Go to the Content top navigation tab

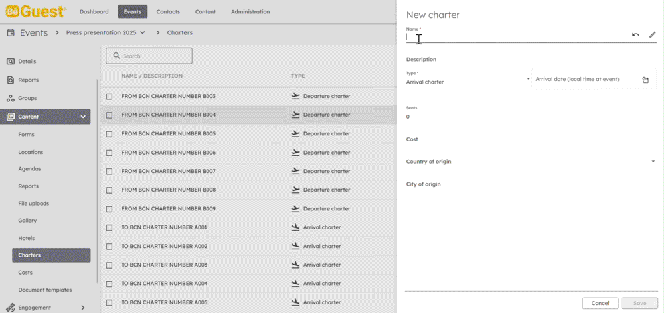point(205,12)
